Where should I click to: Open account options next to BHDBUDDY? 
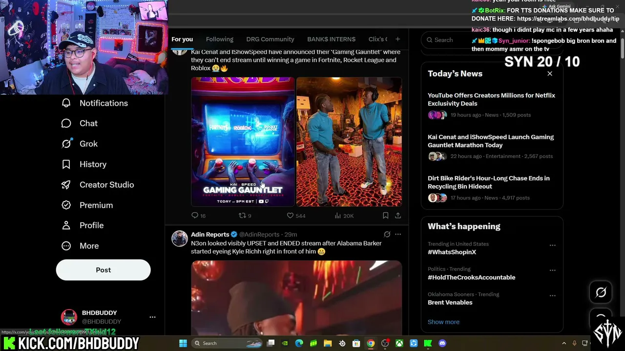click(x=152, y=317)
